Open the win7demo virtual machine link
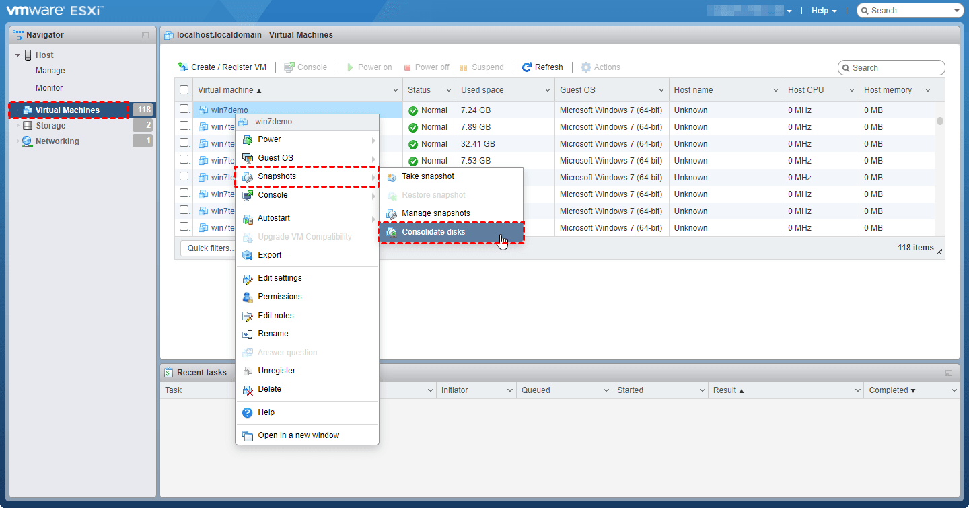969x508 pixels. [x=229, y=110]
